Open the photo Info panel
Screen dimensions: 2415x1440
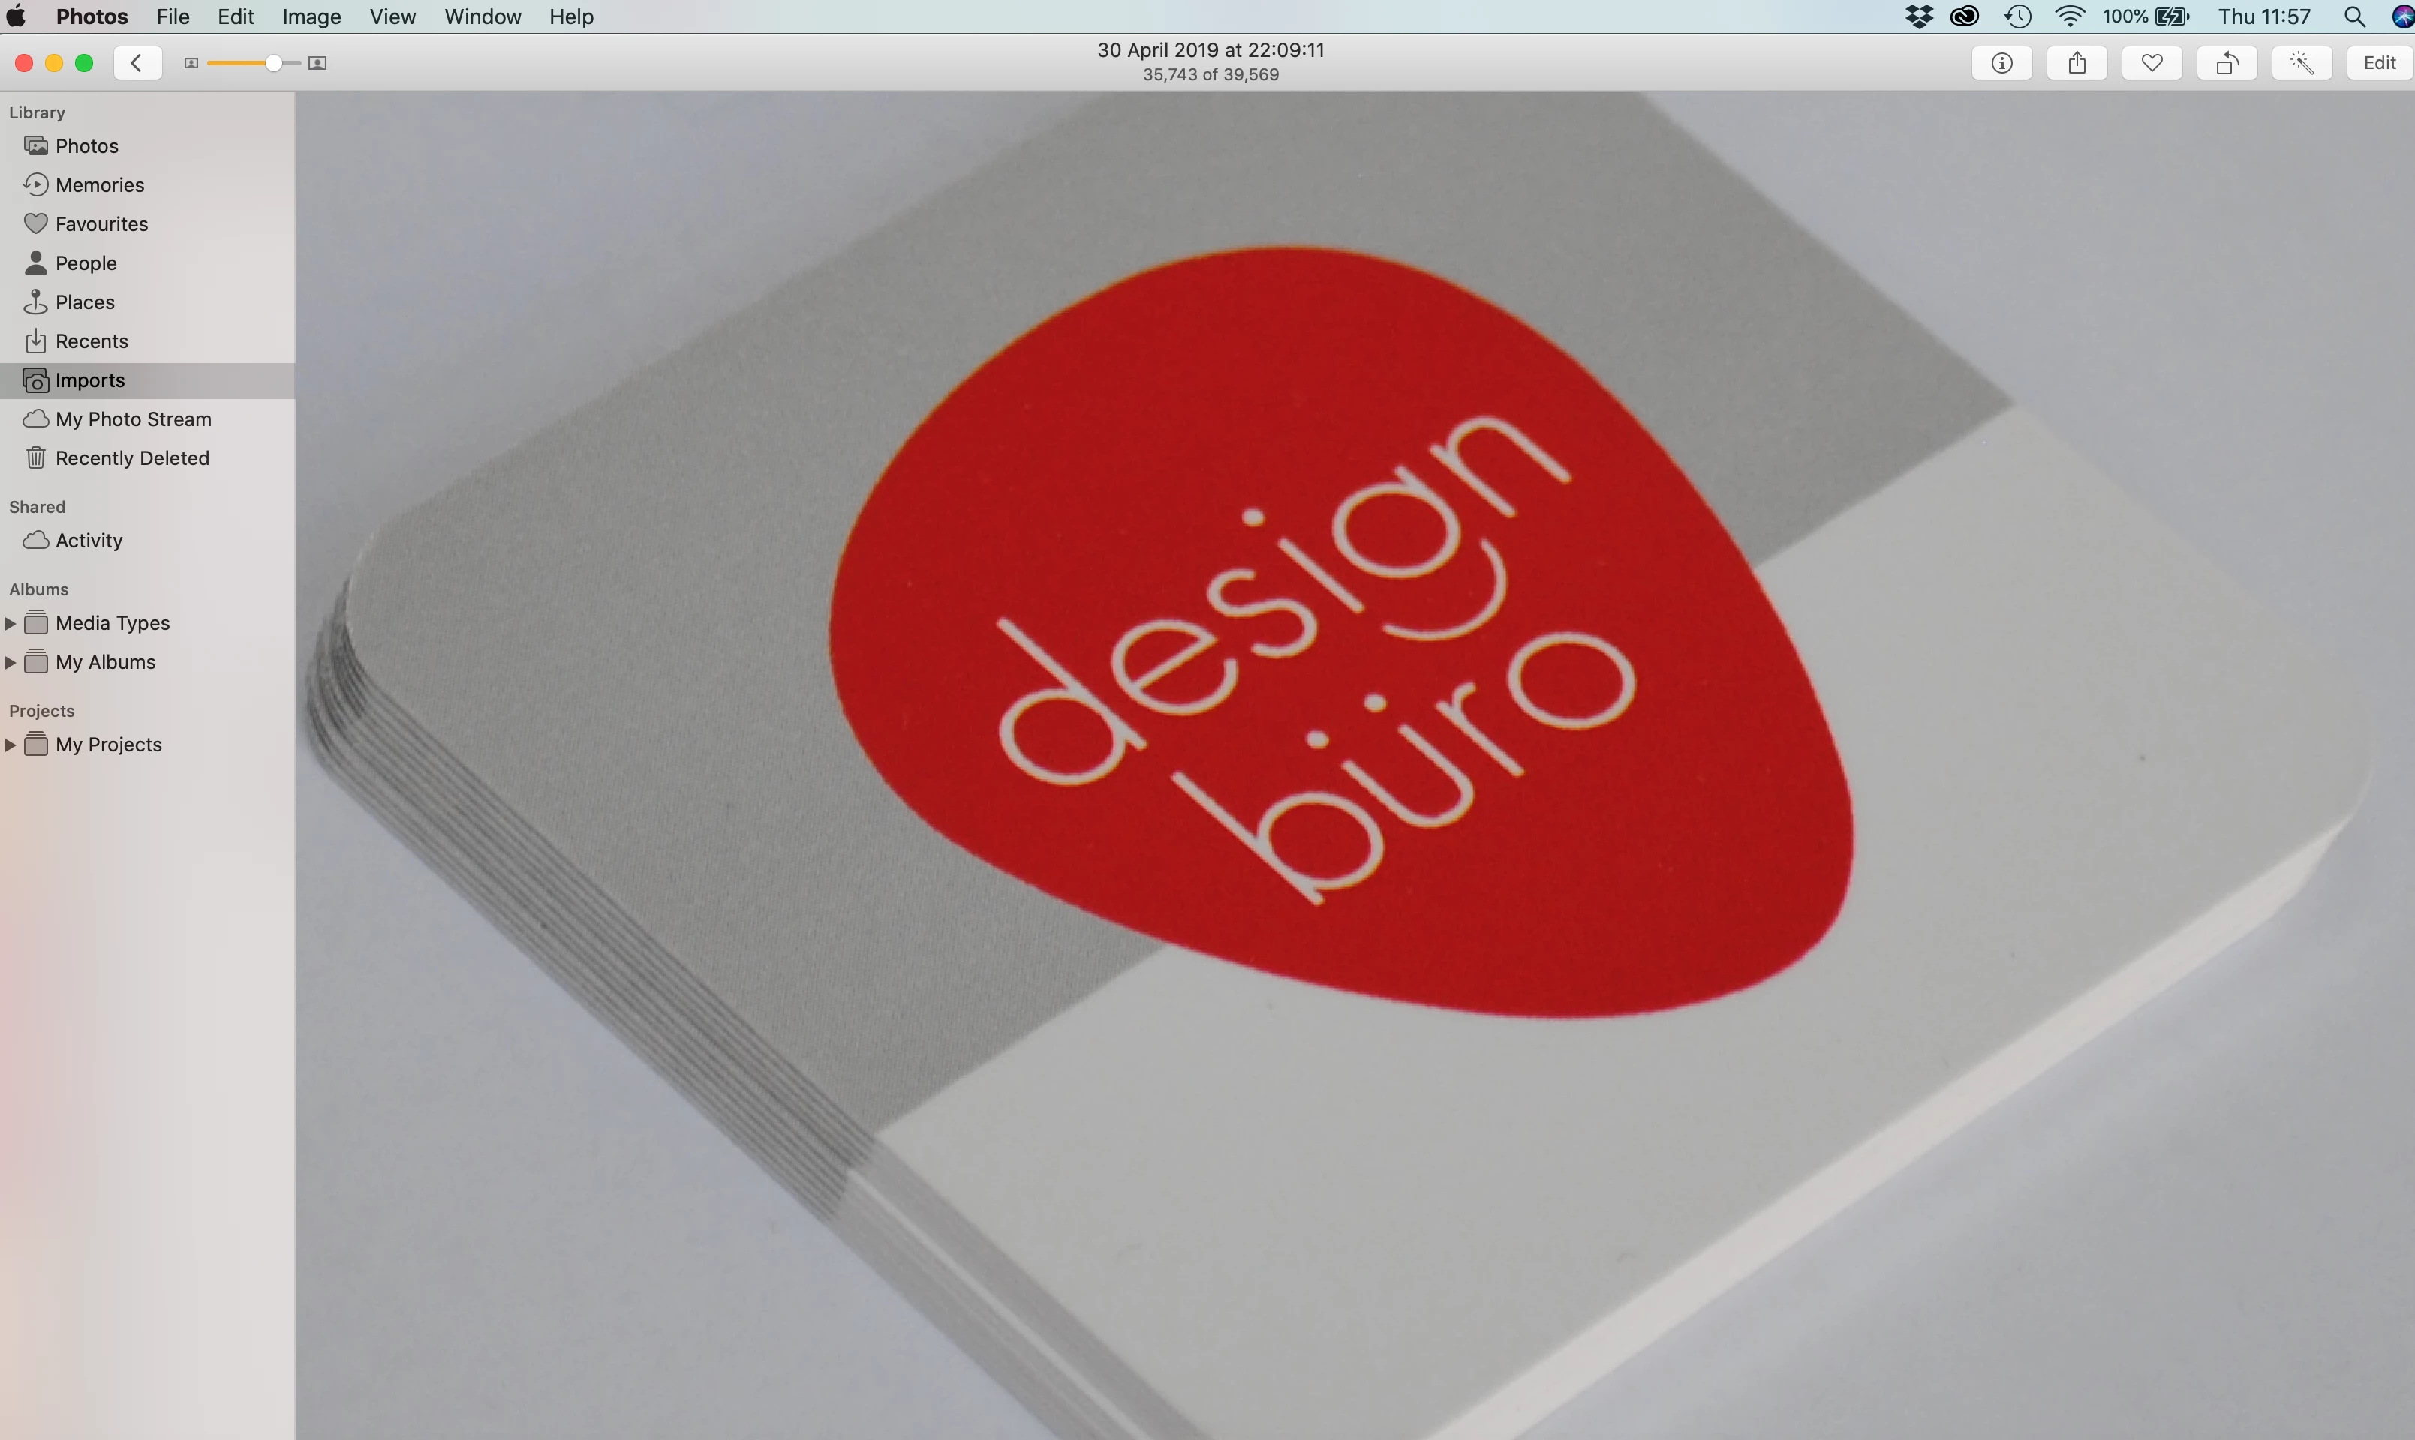pyautogui.click(x=2001, y=63)
